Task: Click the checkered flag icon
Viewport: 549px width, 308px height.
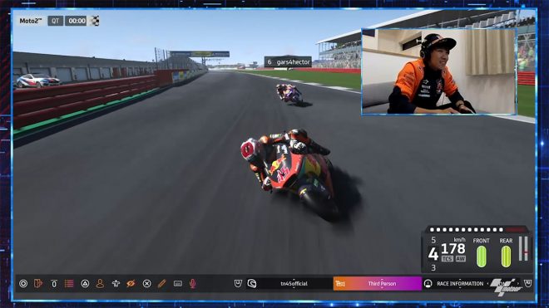Action: click(95, 21)
